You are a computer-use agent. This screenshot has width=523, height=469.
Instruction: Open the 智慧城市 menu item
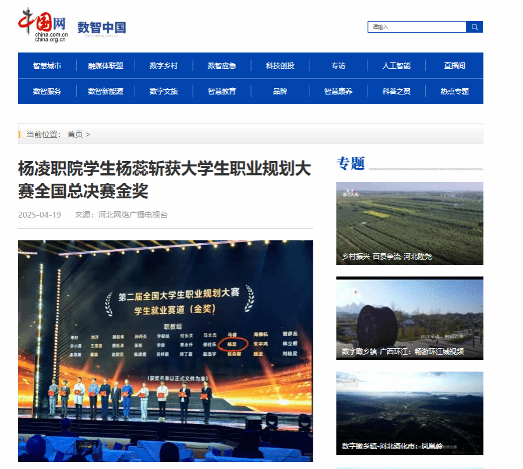47,66
